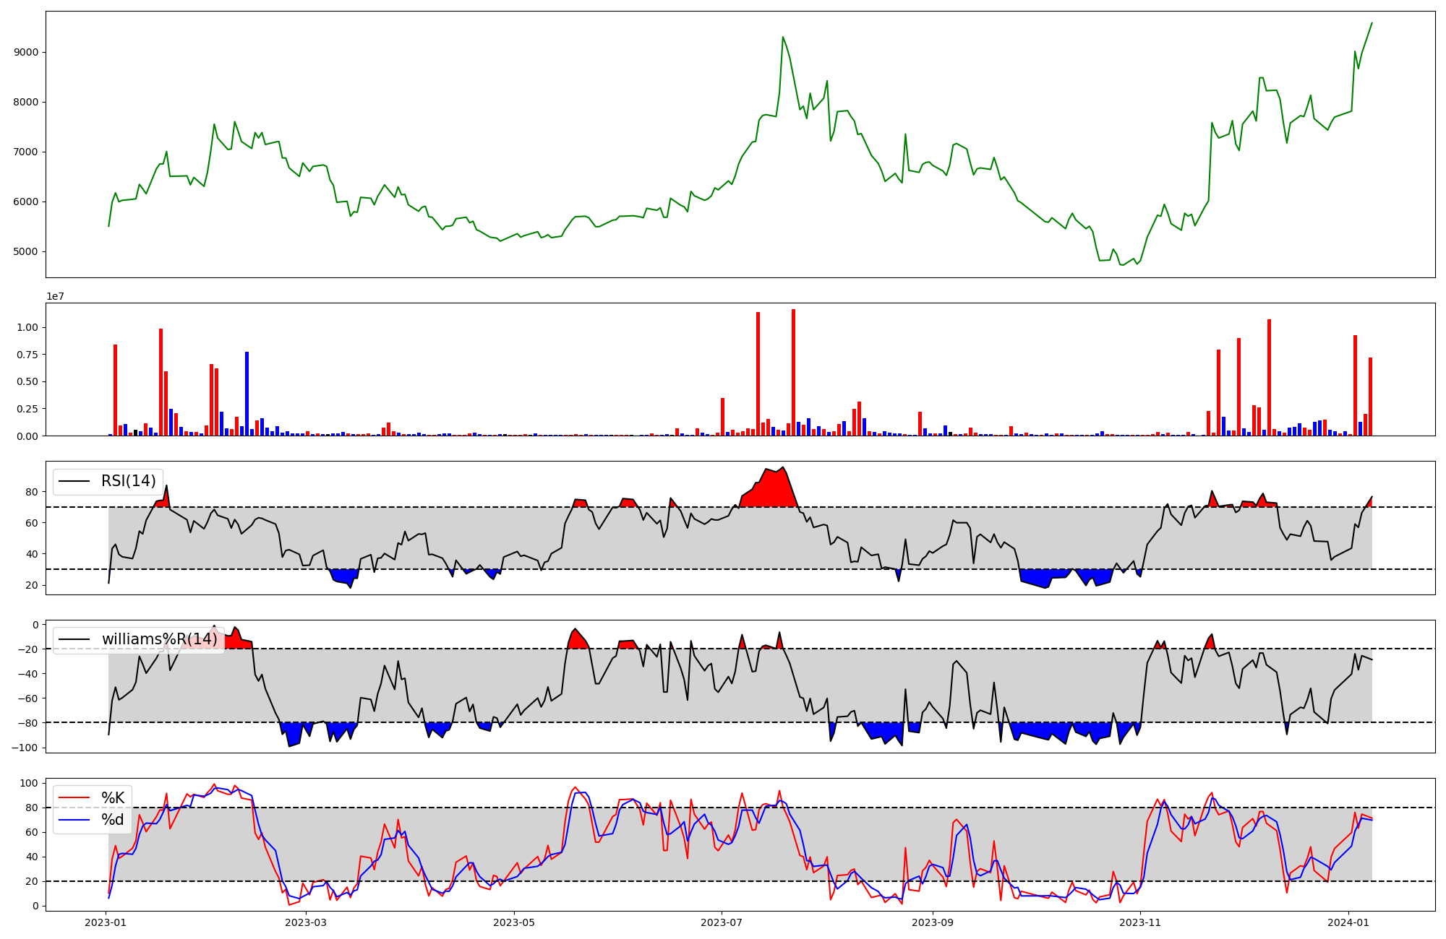This screenshot has height=939, width=1446.
Task: Click the williams%R(14) legend label
Action: click(x=159, y=639)
